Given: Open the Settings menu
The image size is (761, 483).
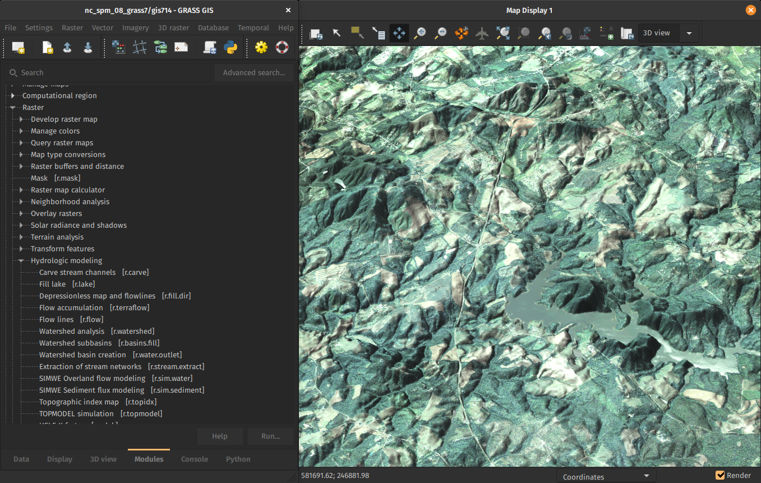Looking at the screenshot, I should [x=39, y=27].
